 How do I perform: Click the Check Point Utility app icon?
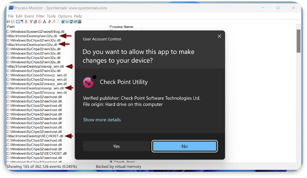(89, 82)
